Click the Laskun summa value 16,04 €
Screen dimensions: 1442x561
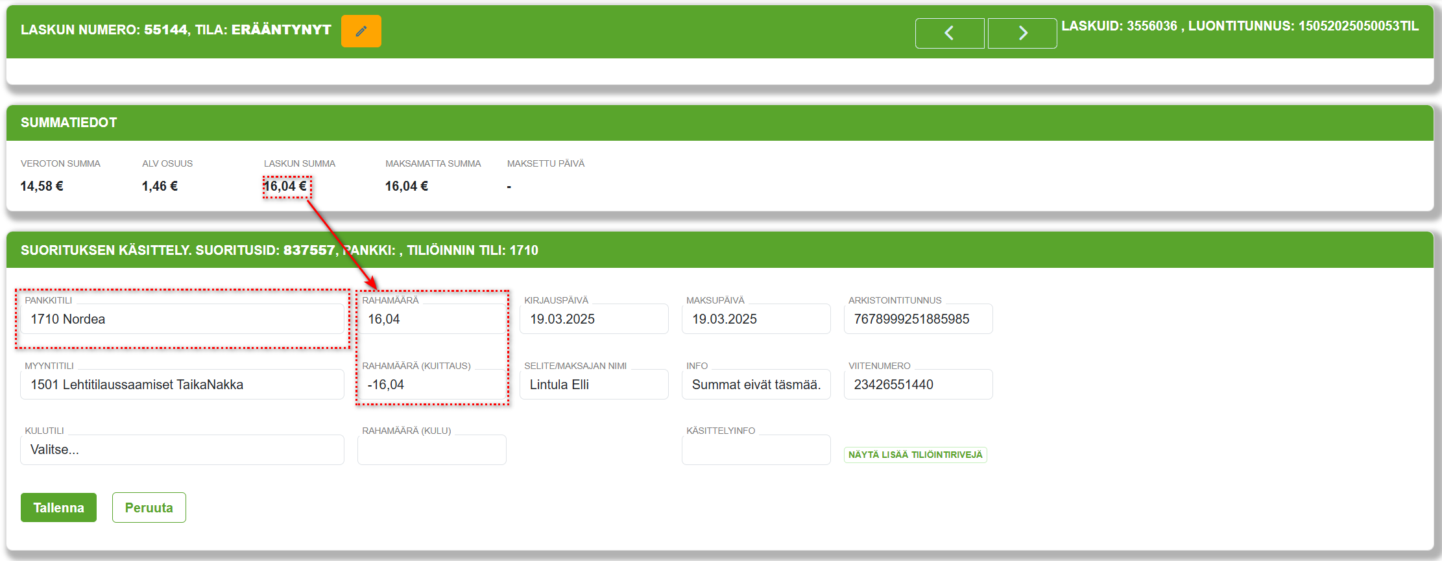[x=285, y=186]
